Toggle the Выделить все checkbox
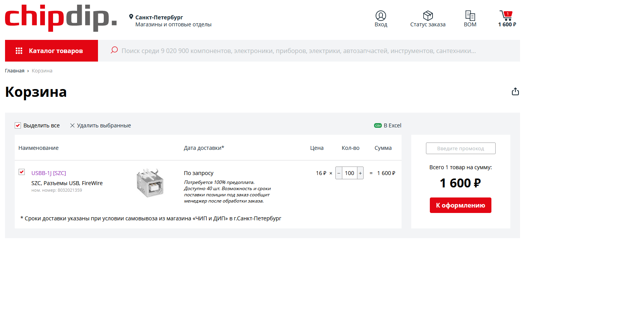The image size is (637, 321). click(x=18, y=125)
